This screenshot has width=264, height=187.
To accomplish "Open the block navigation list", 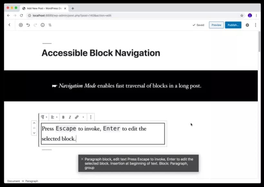I will click(50, 25).
